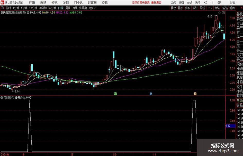The width and height of the screenshot is (243, 156).
Task: Click the 5.10 high price label
Action: pyautogui.click(x=210, y=17)
